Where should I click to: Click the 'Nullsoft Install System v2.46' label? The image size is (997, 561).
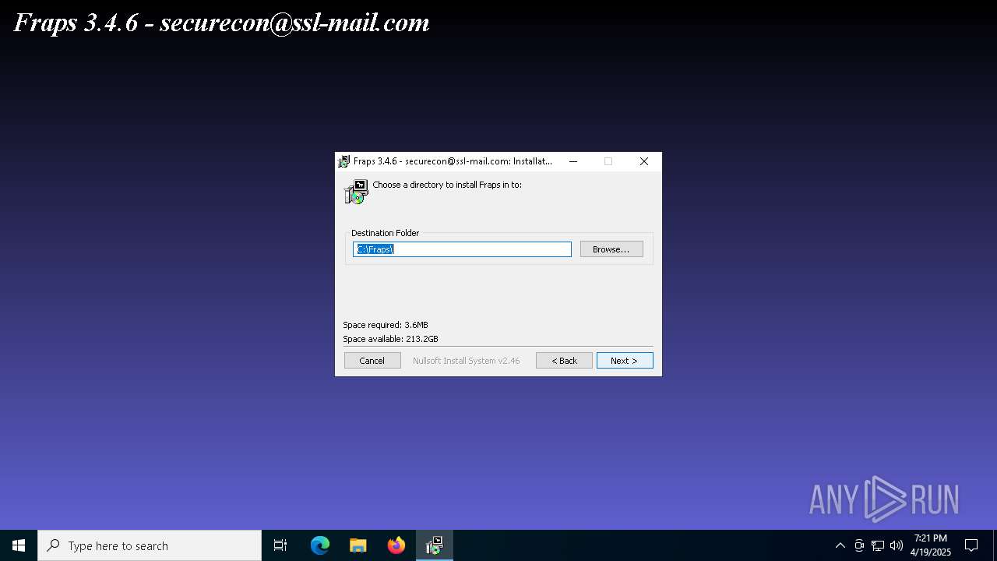pos(467,361)
